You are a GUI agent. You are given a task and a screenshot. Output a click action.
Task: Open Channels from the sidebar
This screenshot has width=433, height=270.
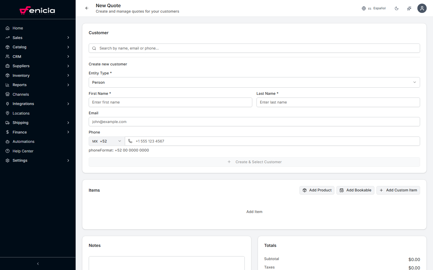pos(21,94)
